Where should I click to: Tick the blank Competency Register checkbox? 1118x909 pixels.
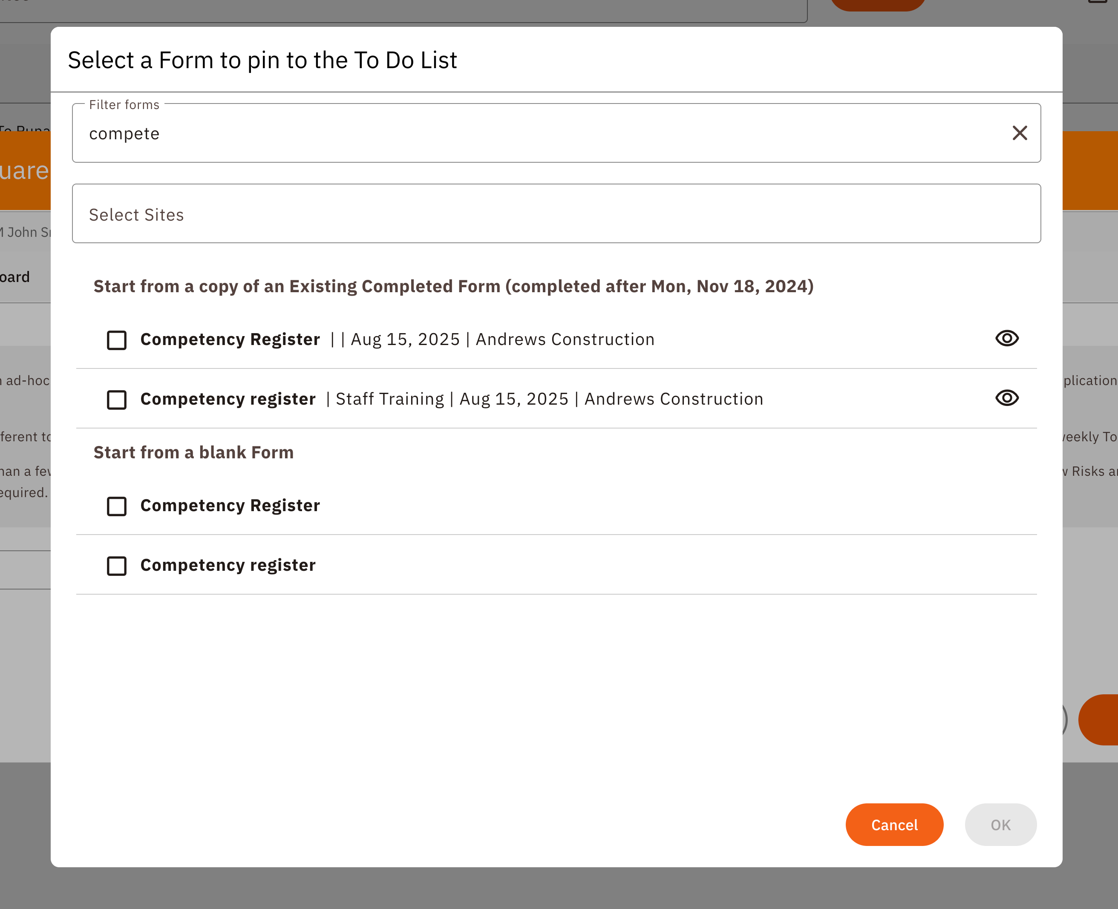[117, 506]
